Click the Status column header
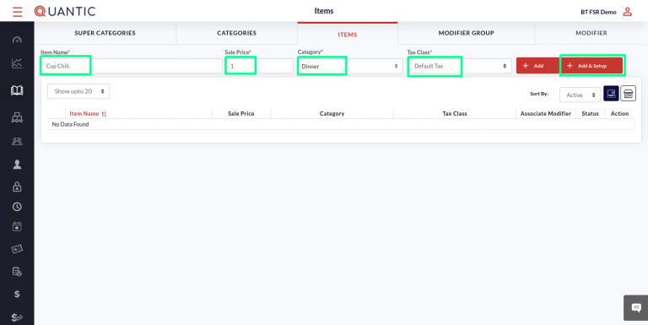 pos(590,113)
